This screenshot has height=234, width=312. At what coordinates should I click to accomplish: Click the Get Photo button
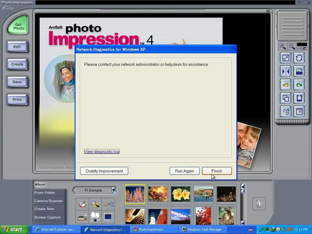tap(18, 25)
